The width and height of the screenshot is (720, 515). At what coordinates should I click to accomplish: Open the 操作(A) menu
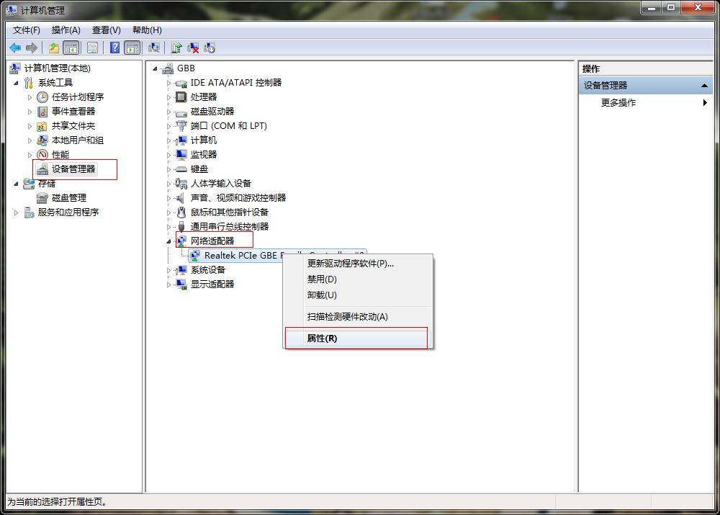[66, 30]
